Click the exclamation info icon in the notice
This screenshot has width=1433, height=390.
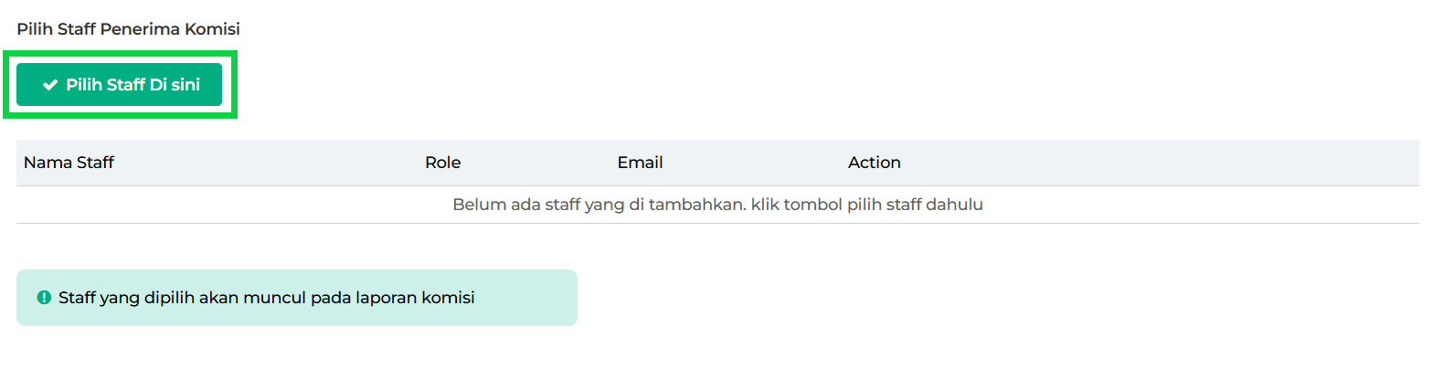click(44, 298)
